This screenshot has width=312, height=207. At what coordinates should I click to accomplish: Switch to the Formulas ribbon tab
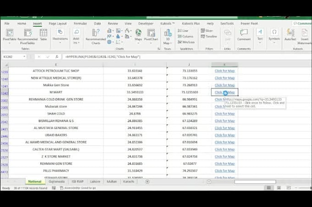(x=80, y=23)
